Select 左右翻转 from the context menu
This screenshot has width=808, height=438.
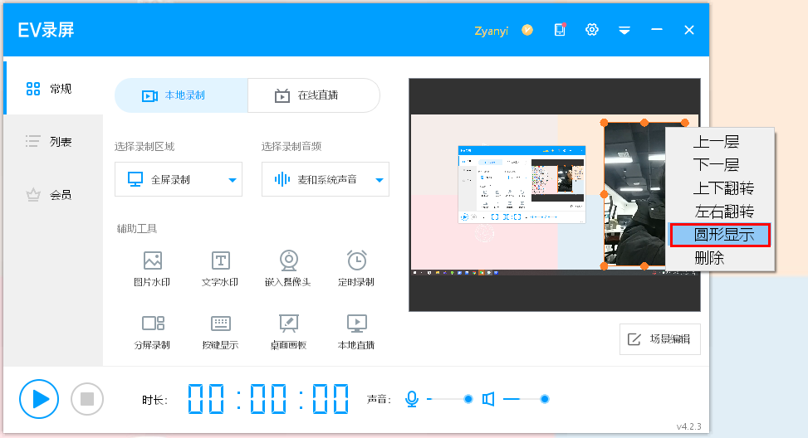[720, 212]
